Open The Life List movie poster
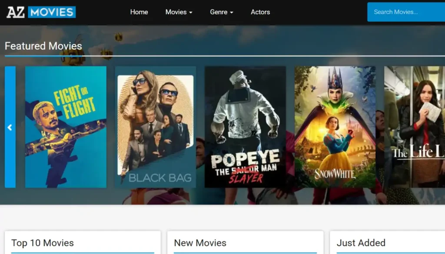Image resolution: width=445 pixels, height=254 pixels. click(415, 127)
